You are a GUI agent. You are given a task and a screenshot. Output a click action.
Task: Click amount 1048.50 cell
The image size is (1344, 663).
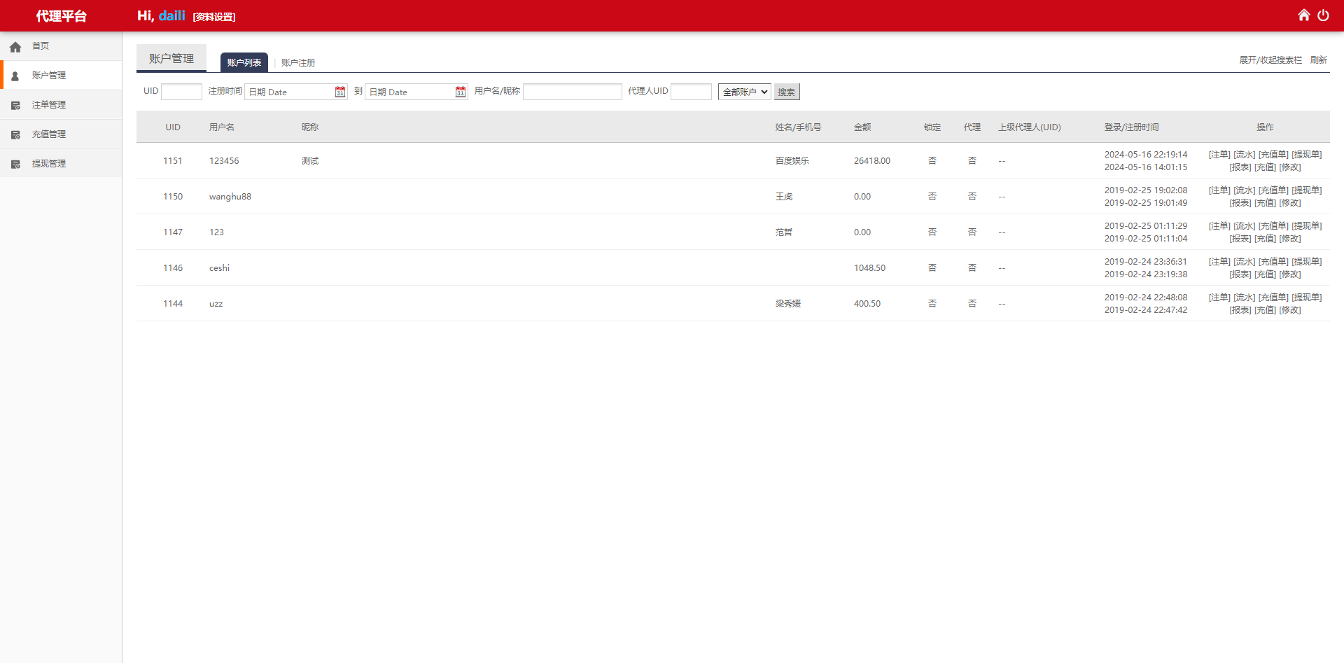click(869, 268)
